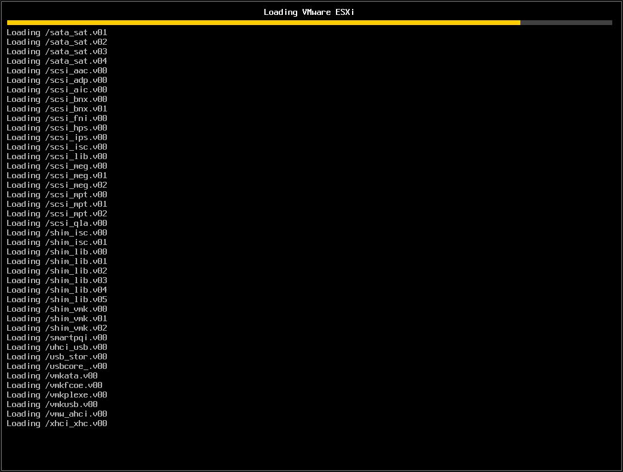This screenshot has height=472, width=623.
Task: Pick the line 'Loading /scsi_bnx.v00'
Action: [57, 99]
